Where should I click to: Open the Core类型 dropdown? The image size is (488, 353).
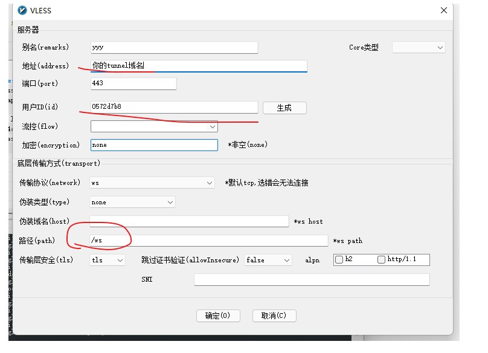(419, 47)
